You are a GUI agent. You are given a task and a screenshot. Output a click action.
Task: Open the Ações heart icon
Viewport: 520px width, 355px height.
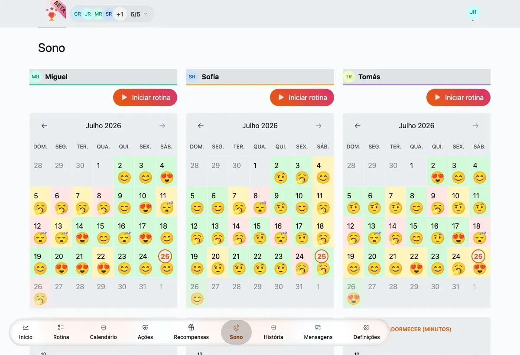(145, 328)
